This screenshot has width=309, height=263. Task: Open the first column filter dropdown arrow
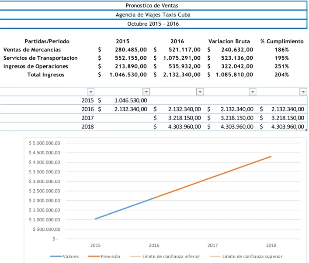pos(90,92)
